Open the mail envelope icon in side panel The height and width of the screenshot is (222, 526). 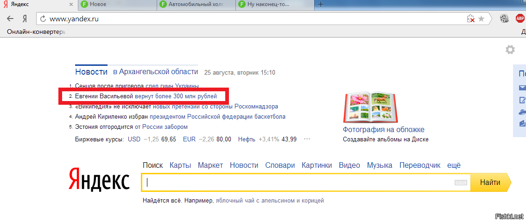click(x=522, y=88)
